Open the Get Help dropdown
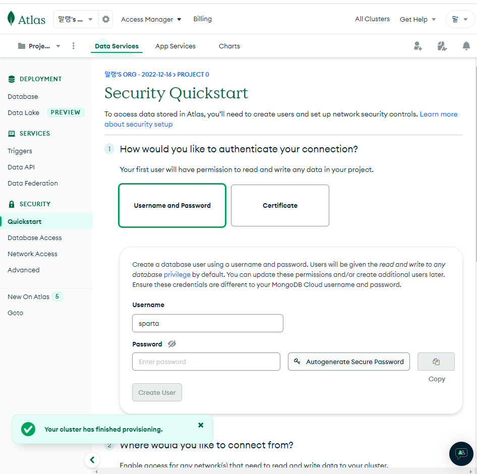The width and height of the screenshot is (477, 474). (418, 20)
